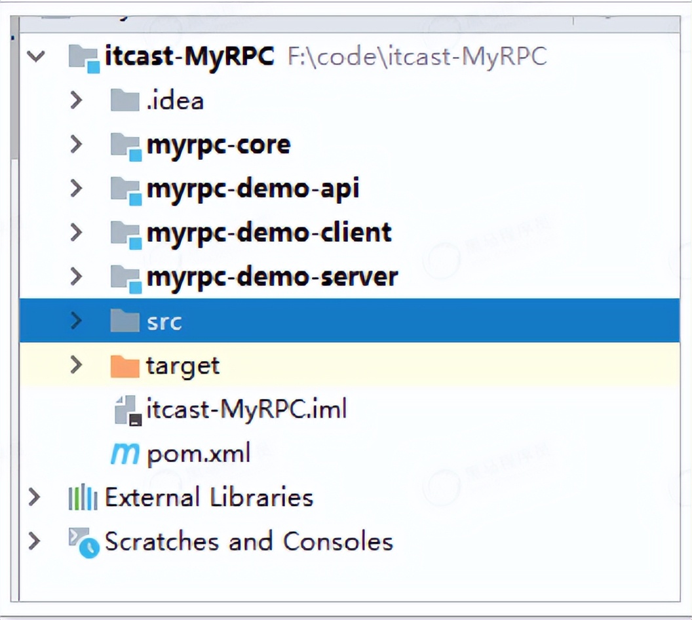This screenshot has height=620, width=692.
Task: Select myrpc-demo-client in the tree
Action: 269,233
